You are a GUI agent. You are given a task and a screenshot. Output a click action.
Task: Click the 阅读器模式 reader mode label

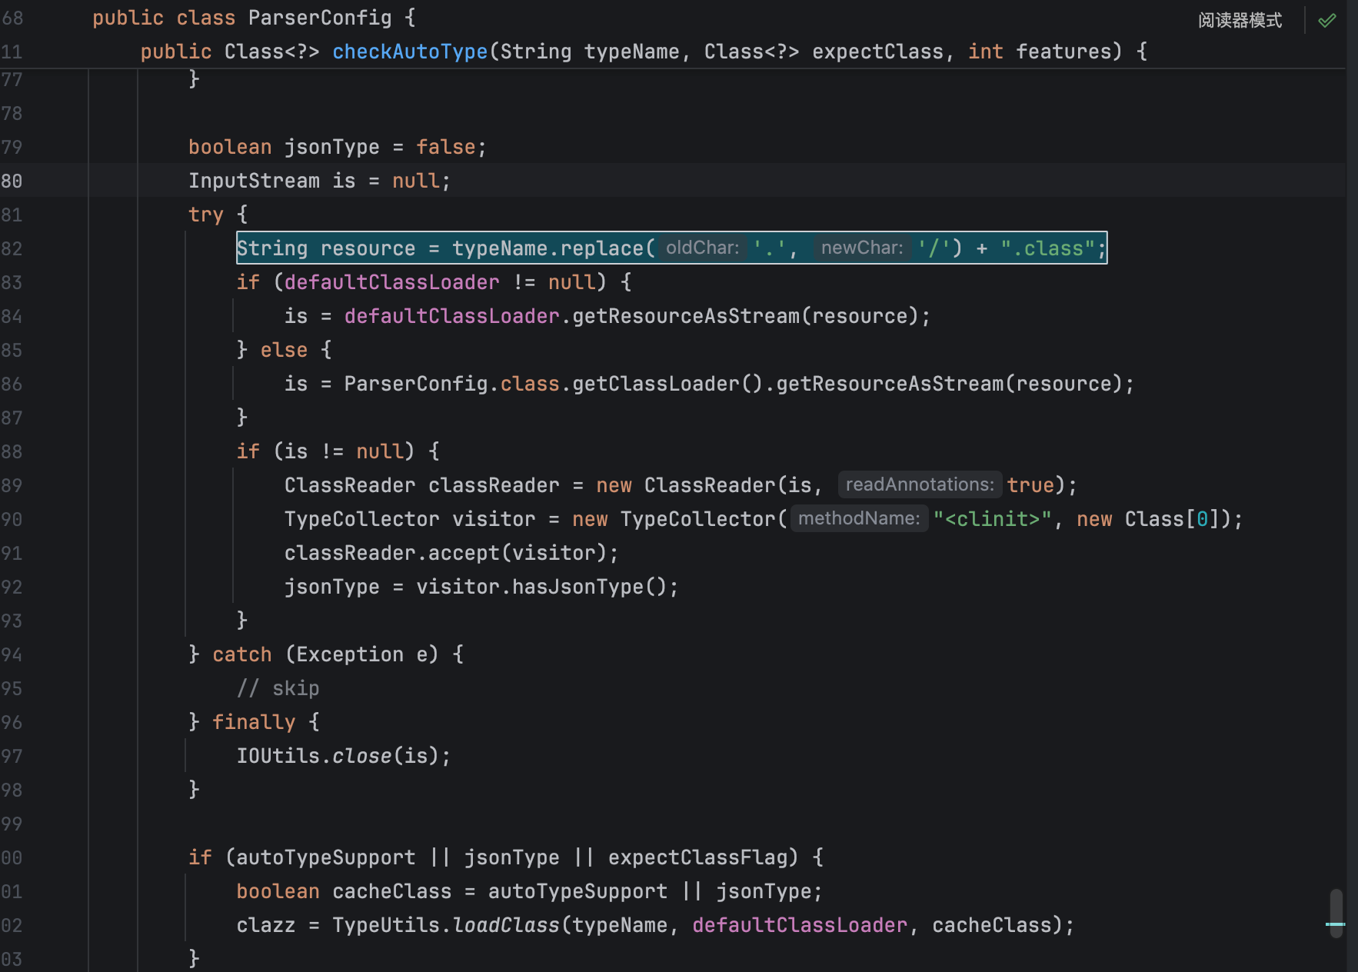tap(1240, 20)
